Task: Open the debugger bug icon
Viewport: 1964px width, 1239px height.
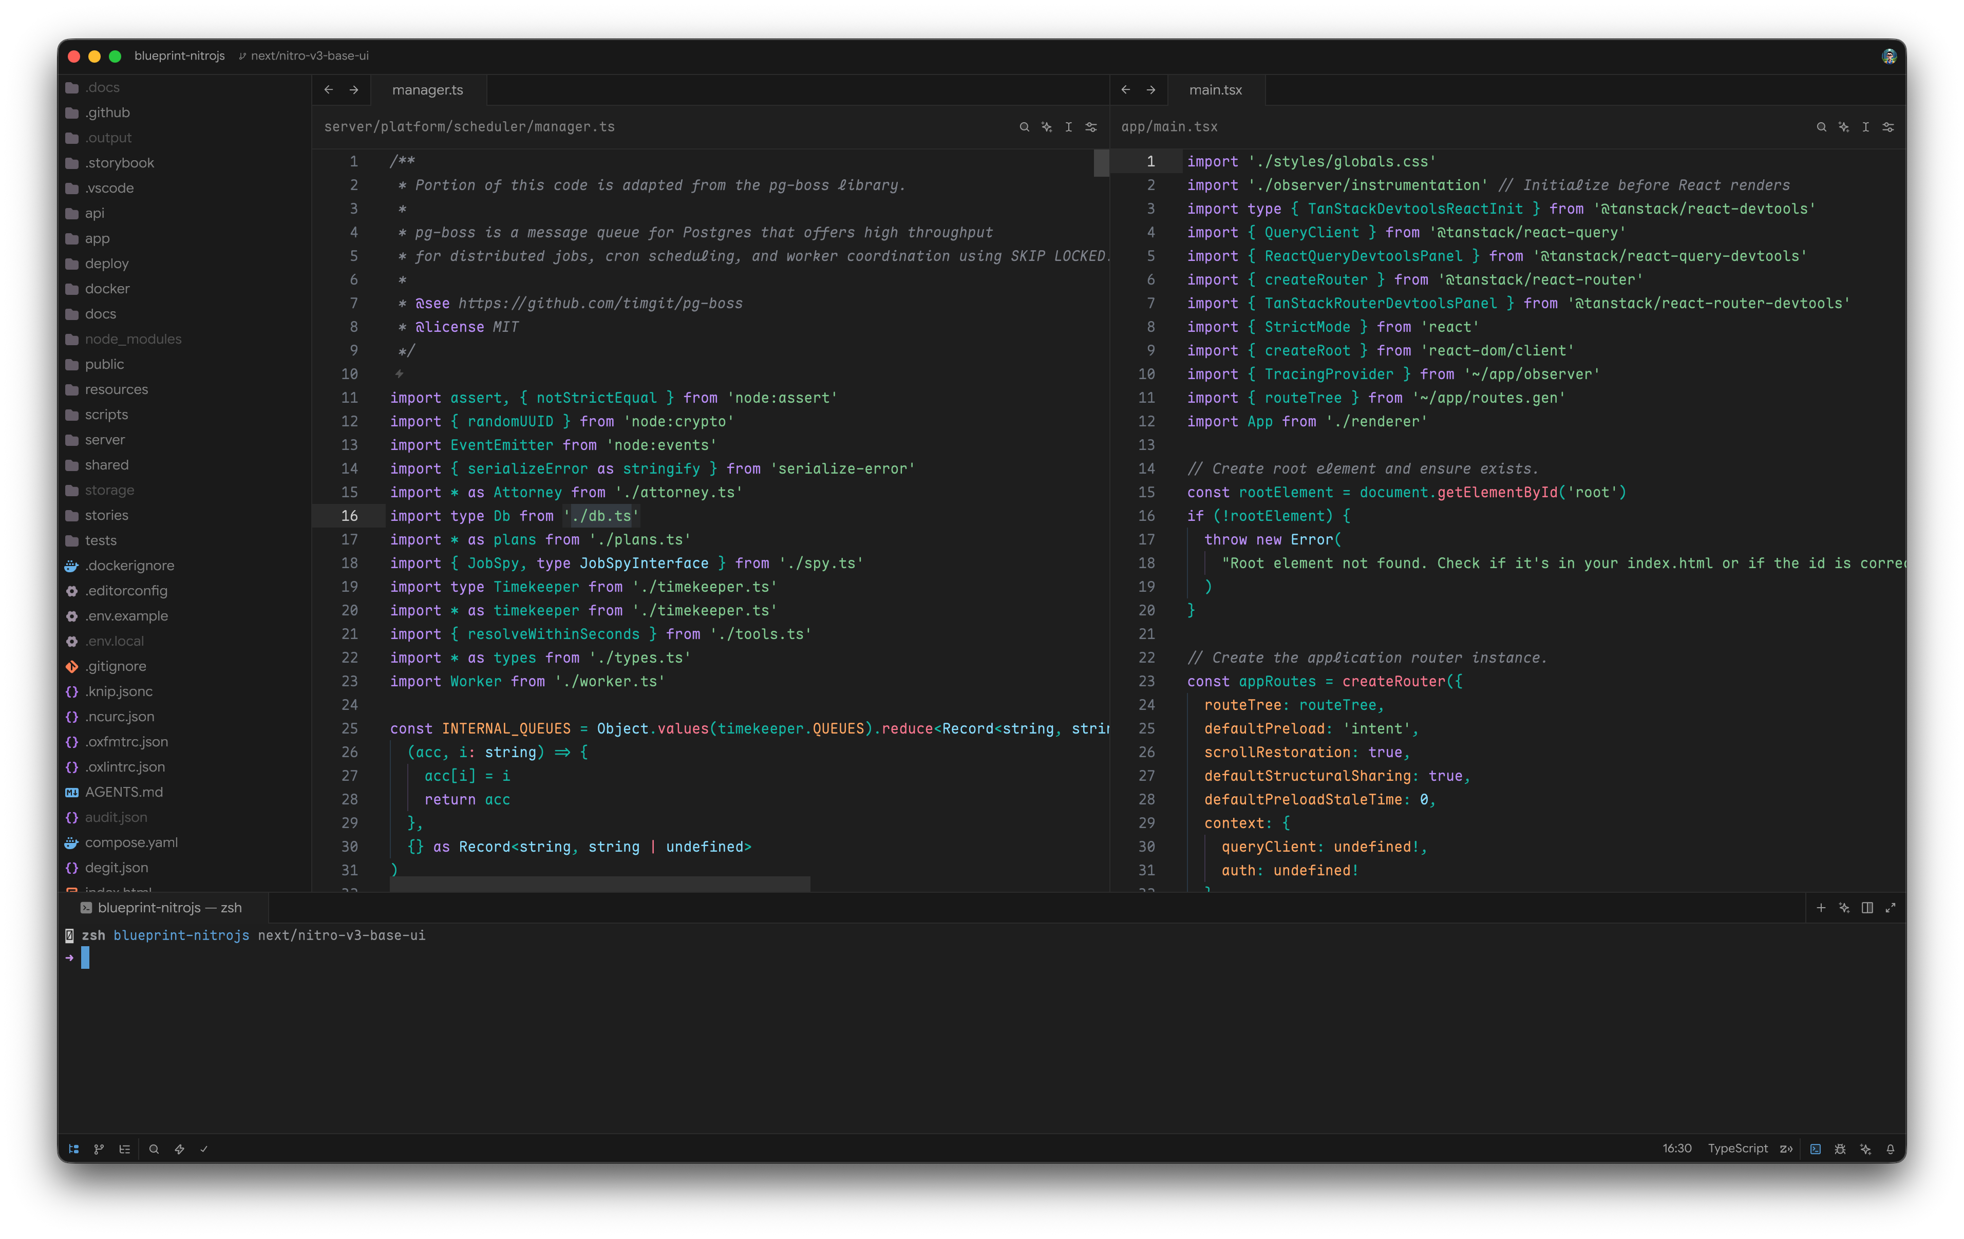Action: click(1840, 1149)
